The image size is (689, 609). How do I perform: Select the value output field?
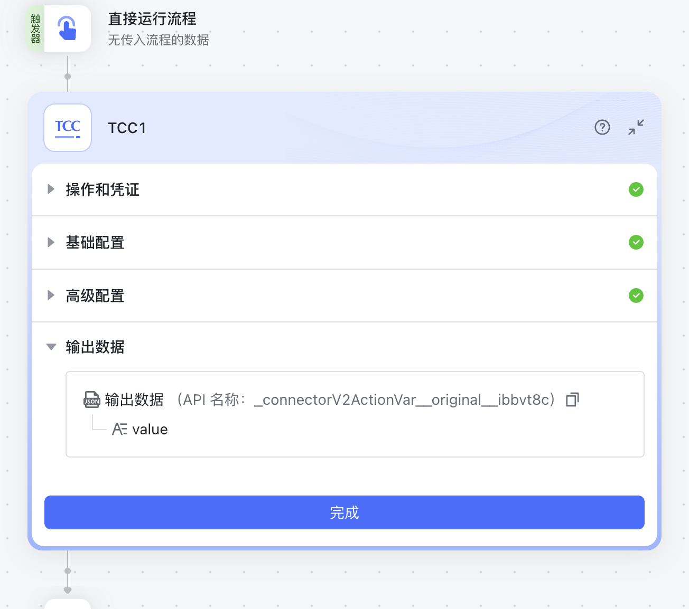click(150, 429)
